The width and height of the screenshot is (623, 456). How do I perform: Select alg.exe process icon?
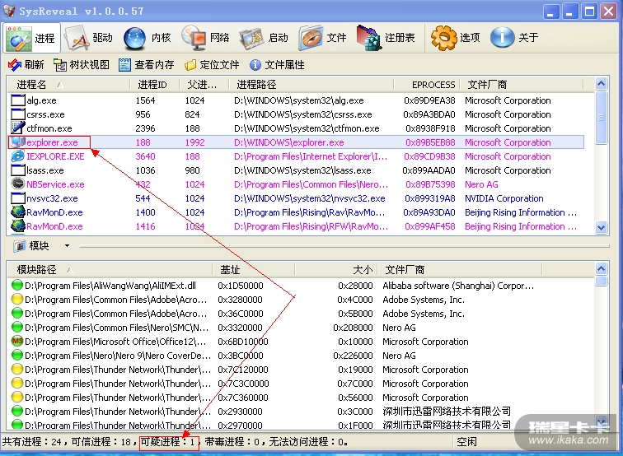[18, 100]
